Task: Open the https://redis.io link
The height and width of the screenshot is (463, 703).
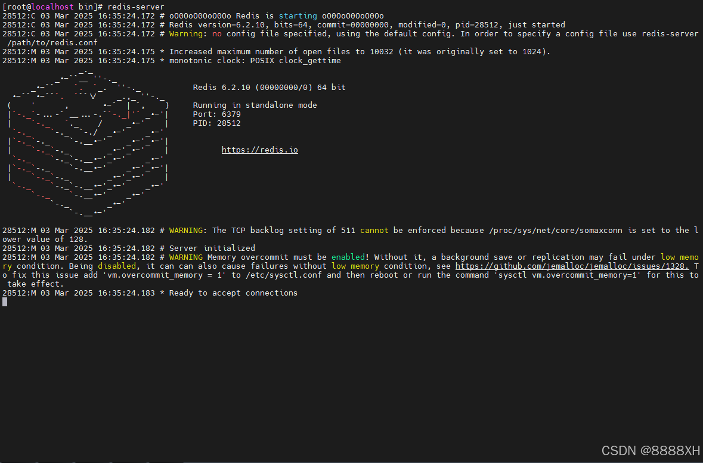Action: click(x=259, y=150)
